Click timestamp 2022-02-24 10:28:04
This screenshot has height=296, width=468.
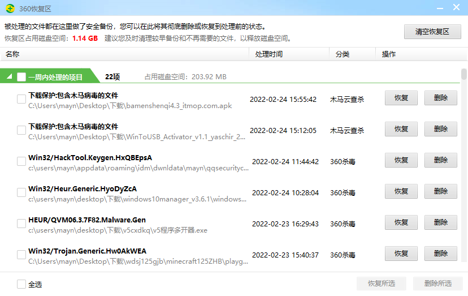(285, 193)
